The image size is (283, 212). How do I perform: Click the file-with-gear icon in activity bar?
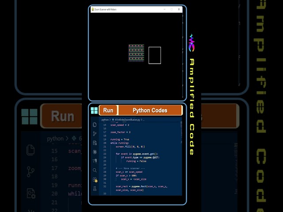point(95,143)
